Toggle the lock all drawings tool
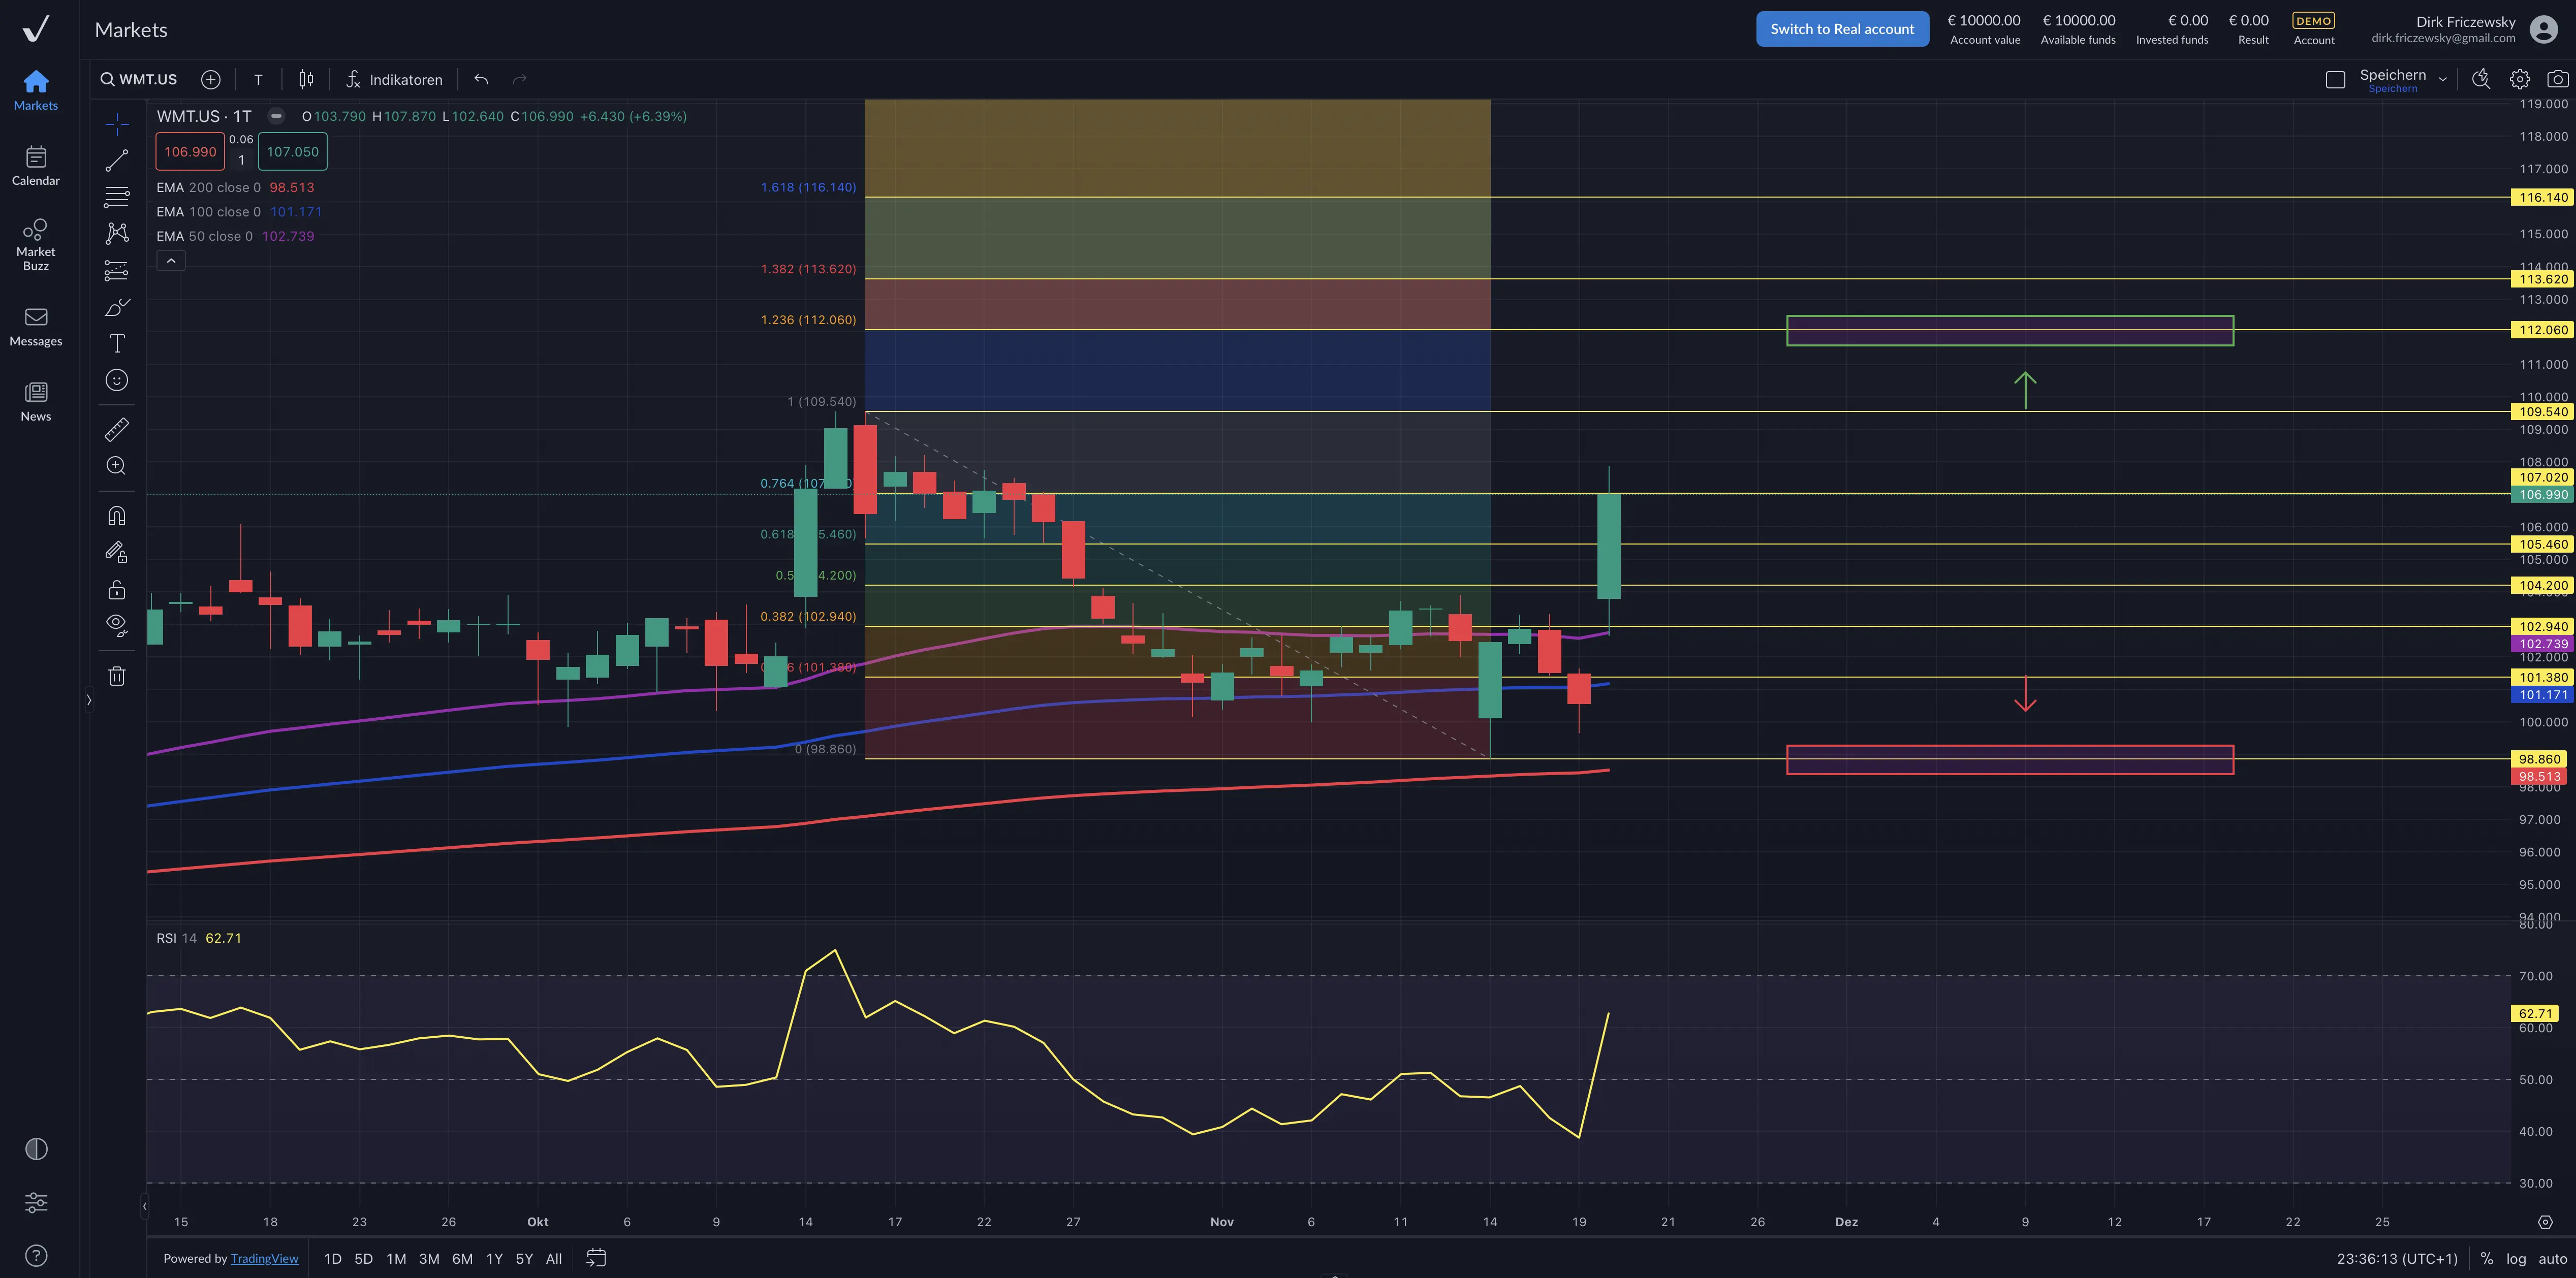This screenshot has height=1278, width=2576. coord(117,589)
